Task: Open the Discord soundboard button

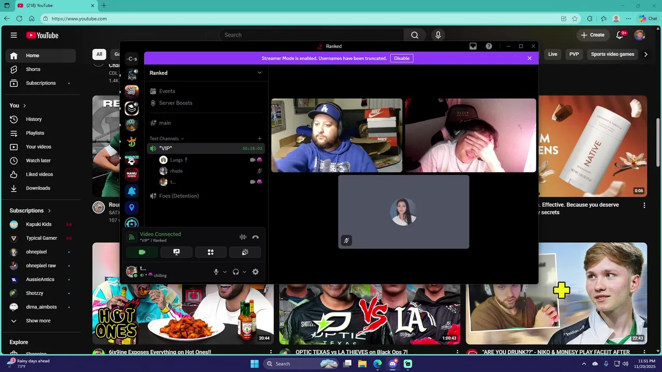Action: (245, 252)
